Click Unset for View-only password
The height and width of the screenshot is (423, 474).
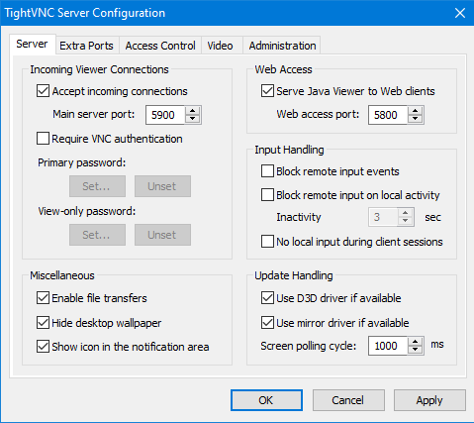pyautogui.click(x=162, y=235)
